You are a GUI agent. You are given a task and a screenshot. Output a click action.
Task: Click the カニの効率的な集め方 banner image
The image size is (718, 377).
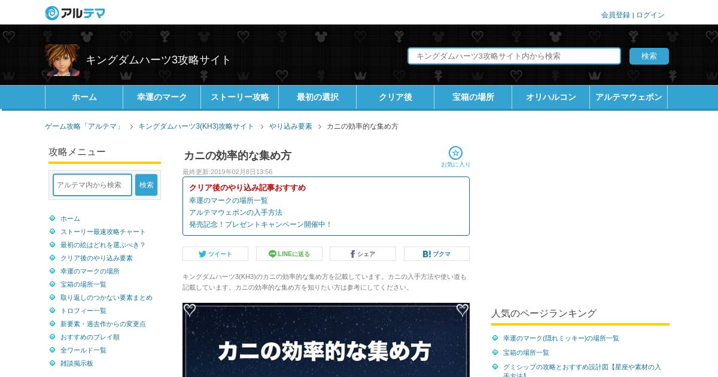(326, 340)
